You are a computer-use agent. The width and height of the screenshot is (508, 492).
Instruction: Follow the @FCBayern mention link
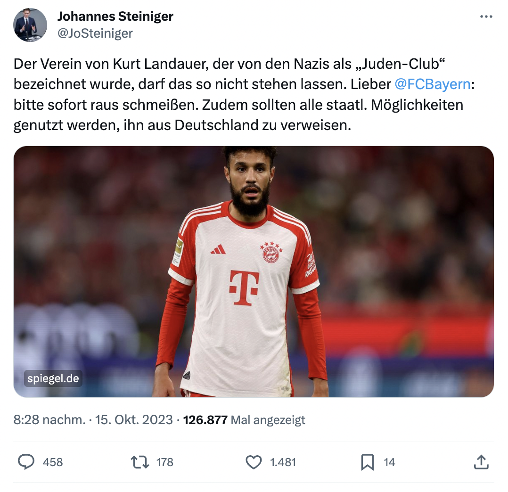point(433,84)
